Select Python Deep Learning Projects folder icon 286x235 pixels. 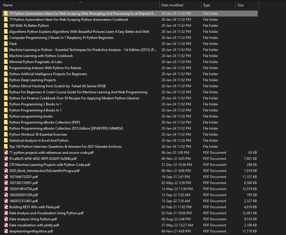pyautogui.click(x=6, y=80)
